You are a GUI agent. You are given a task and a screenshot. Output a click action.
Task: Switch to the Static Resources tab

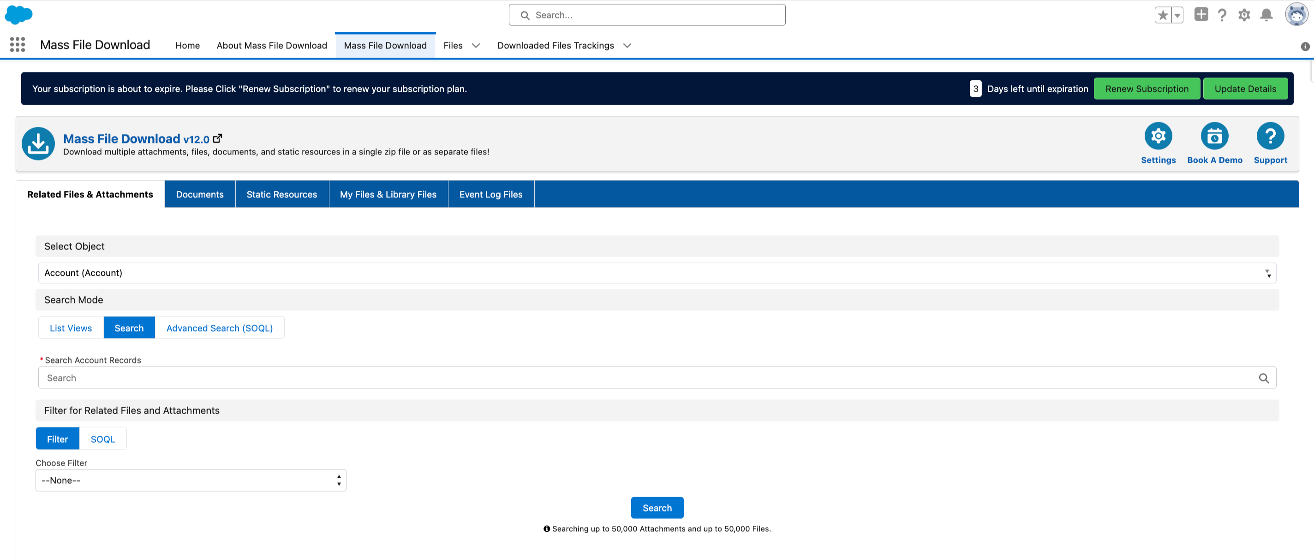pyautogui.click(x=281, y=194)
